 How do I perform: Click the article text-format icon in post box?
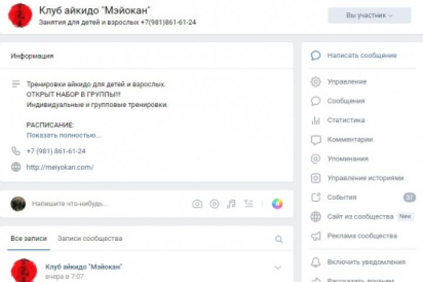249,203
